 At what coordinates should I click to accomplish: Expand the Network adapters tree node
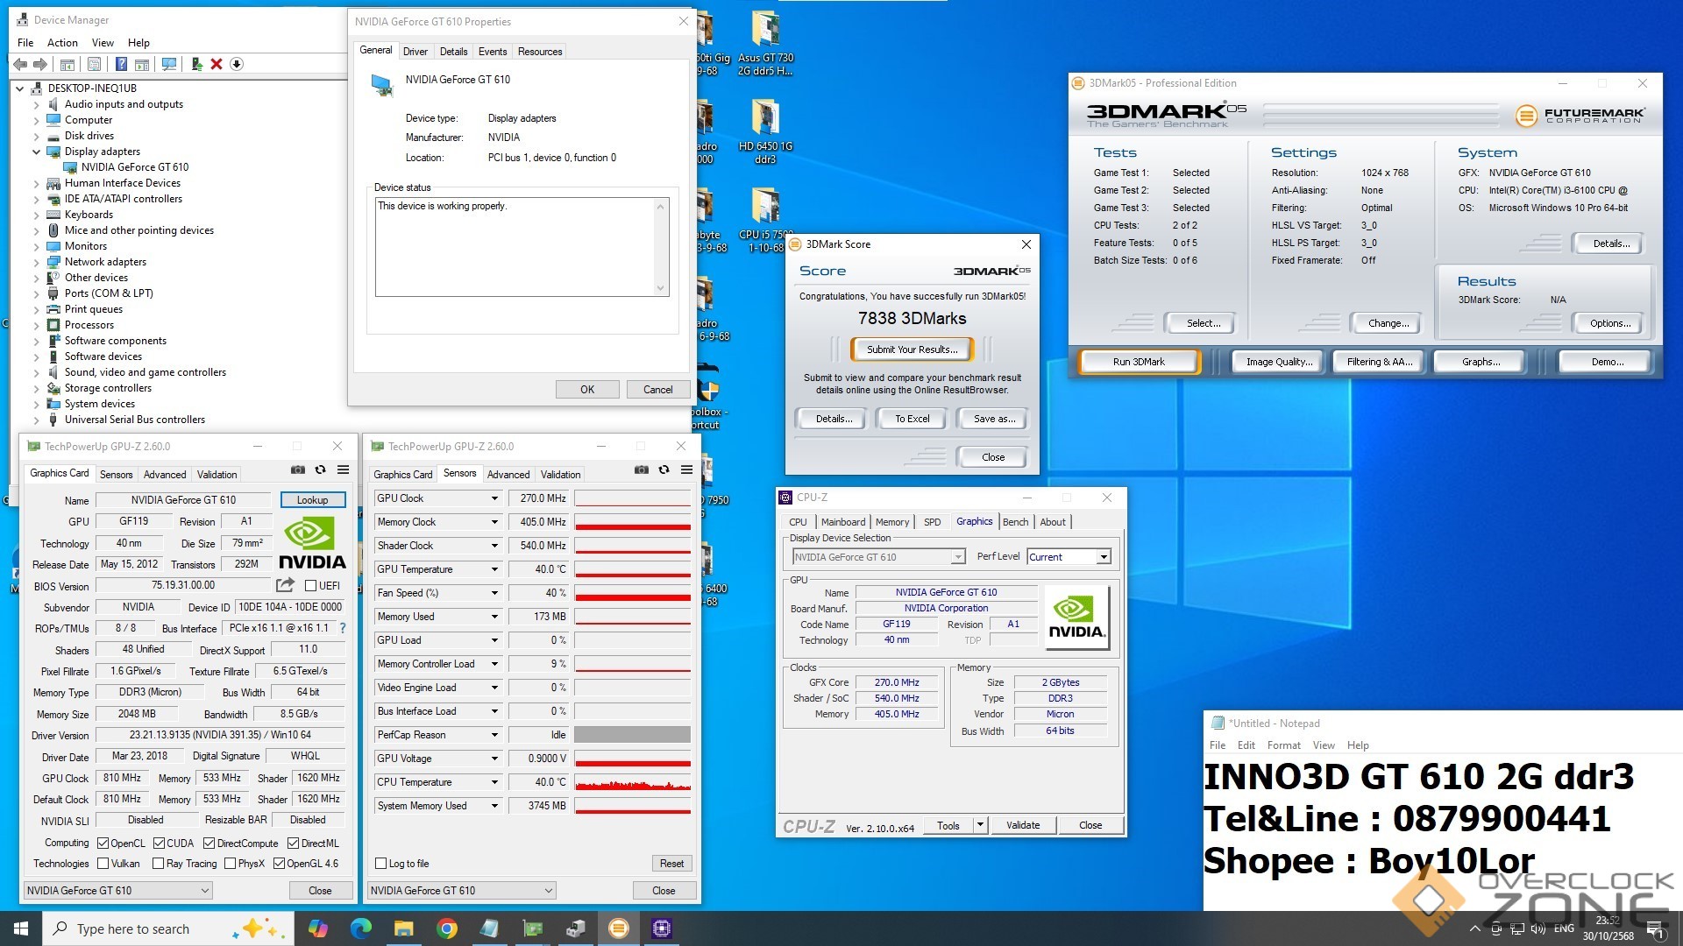pos(37,262)
